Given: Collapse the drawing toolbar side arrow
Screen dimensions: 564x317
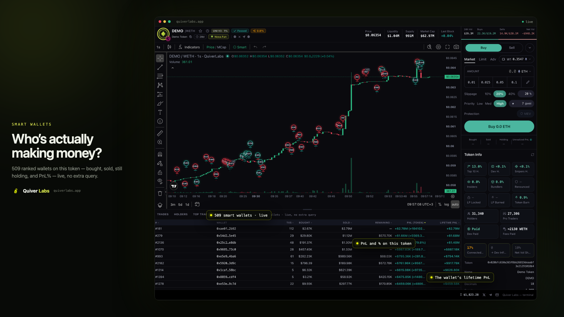Looking at the screenshot, I should click(166, 192).
